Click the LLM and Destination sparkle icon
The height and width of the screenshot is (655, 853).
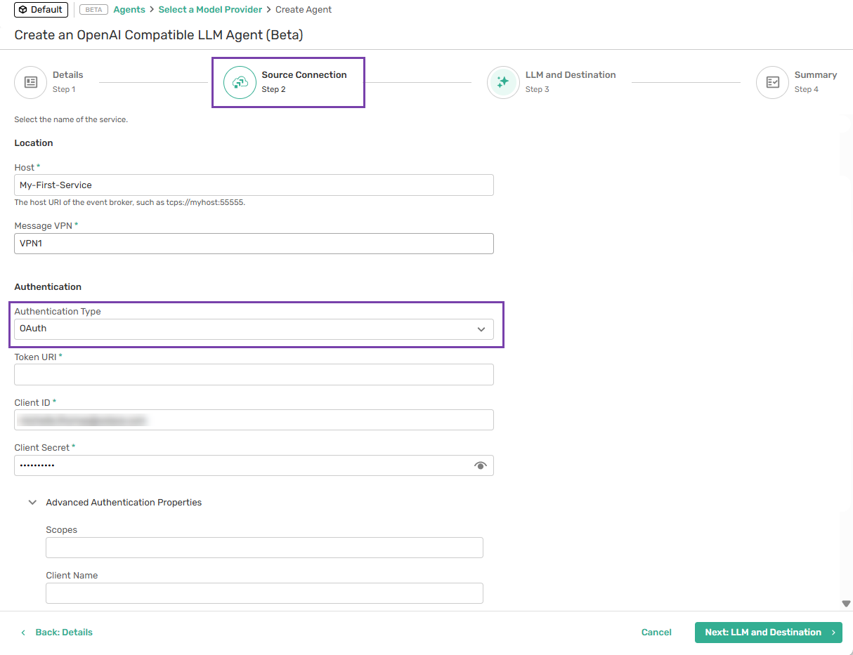503,82
